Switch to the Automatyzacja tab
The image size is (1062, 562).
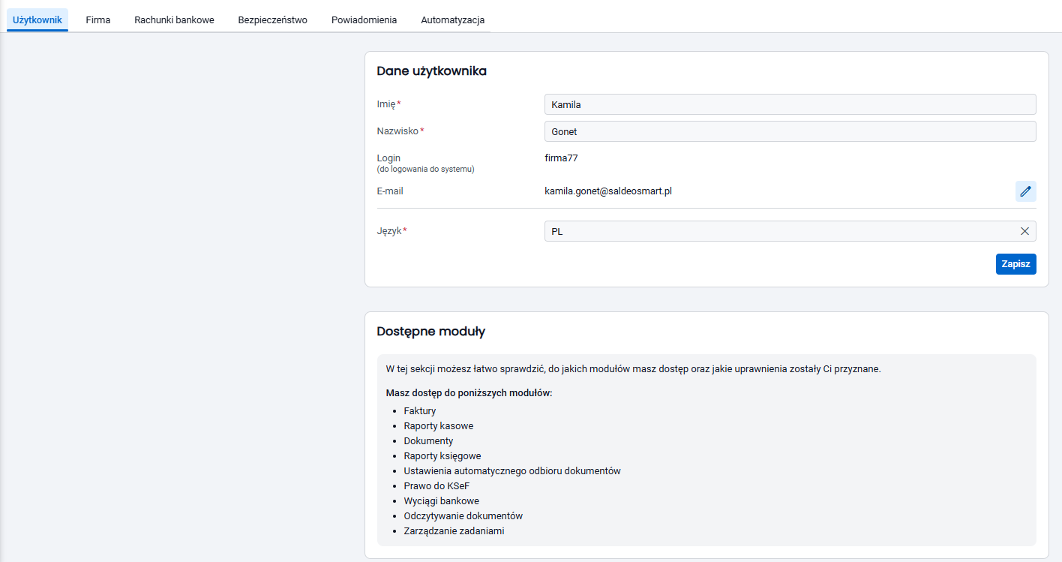(453, 20)
